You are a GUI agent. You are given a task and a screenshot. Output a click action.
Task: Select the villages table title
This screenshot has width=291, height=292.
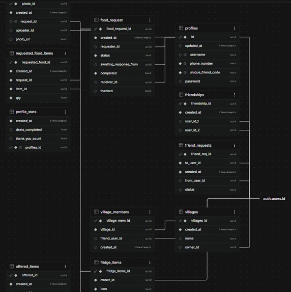pyautogui.click(x=191, y=212)
